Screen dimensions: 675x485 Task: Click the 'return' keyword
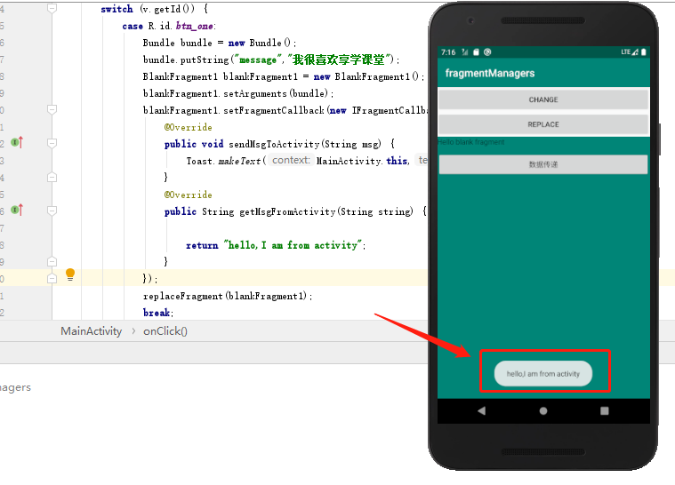point(202,245)
